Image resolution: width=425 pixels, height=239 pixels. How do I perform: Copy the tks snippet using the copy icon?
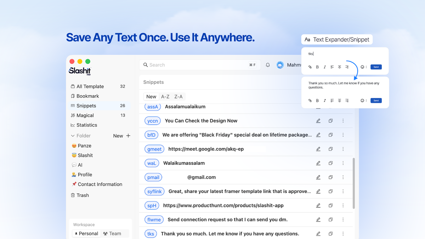tap(330, 234)
